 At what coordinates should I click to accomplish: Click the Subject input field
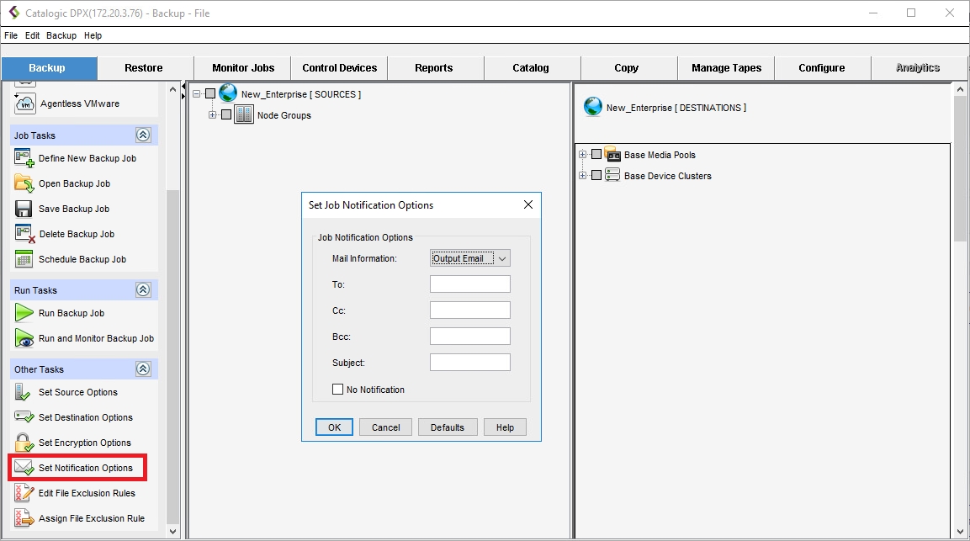point(469,363)
